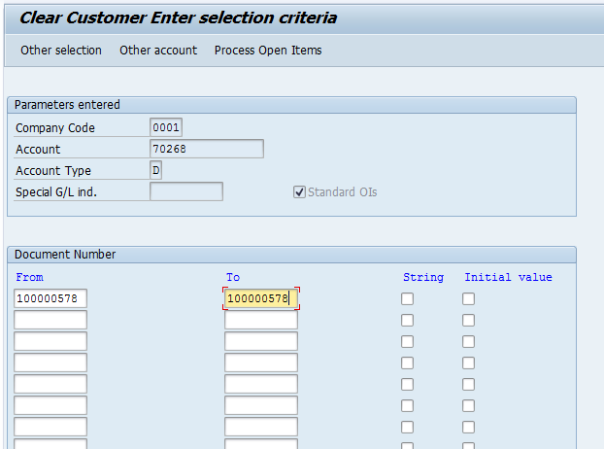Select the fourth From document field

(x=50, y=363)
